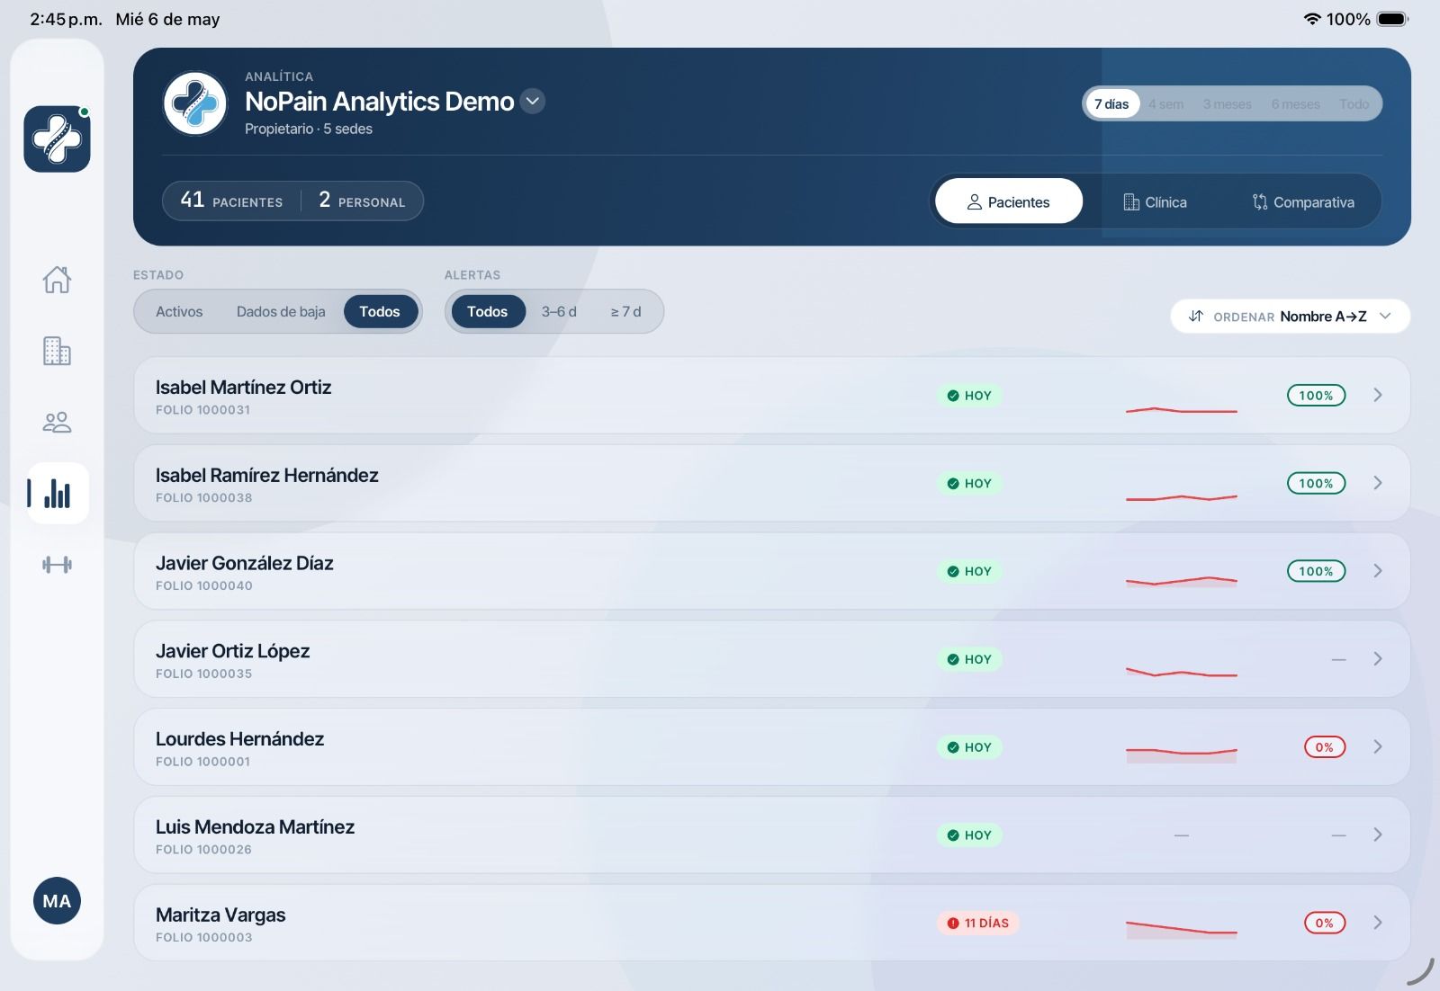
Task: Click FOLIO 1000001 text
Action: click(202, 762)
